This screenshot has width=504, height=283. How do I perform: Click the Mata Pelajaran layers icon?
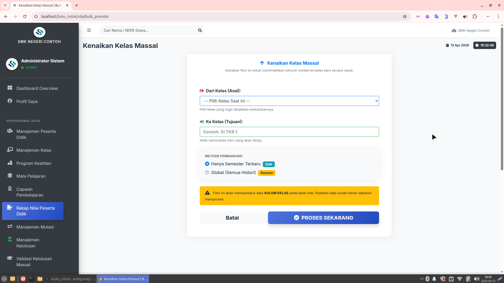10,176
